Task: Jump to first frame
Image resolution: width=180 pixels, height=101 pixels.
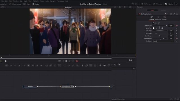Action: tap(59, 61)
